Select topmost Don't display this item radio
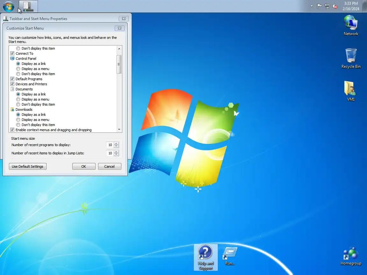367x275 pixels. [18, 48]
